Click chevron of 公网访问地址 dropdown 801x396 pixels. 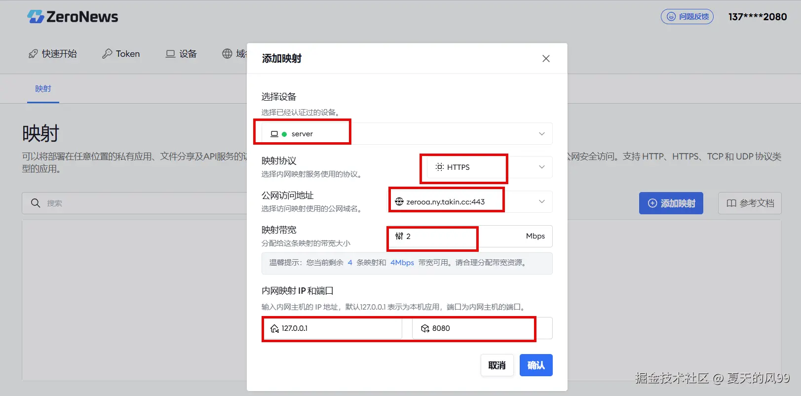[542, 201]
